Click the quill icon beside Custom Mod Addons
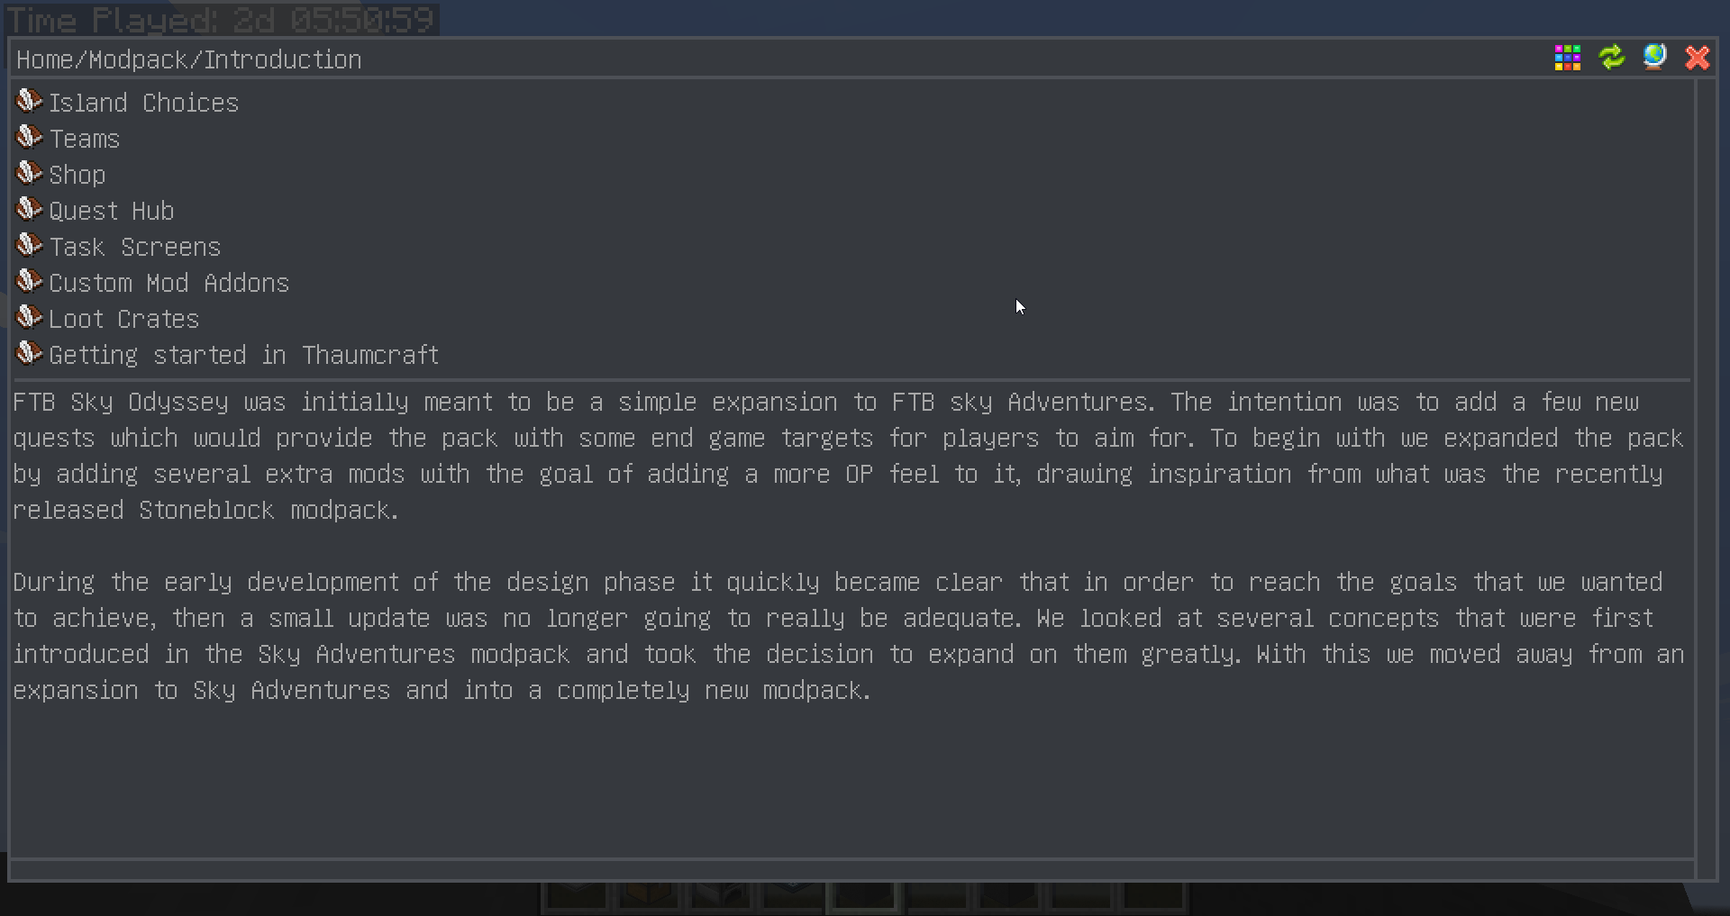The image size is (1730, 916). [29, 281]
